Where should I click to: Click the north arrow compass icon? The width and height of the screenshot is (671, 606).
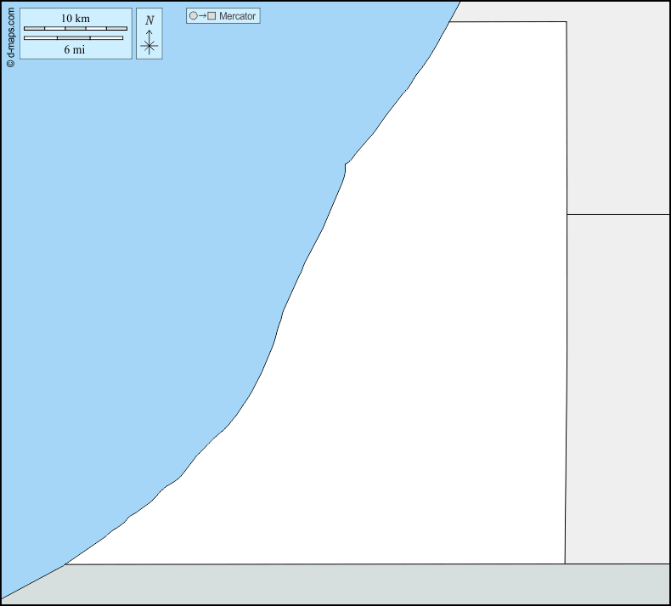[149, 34]
